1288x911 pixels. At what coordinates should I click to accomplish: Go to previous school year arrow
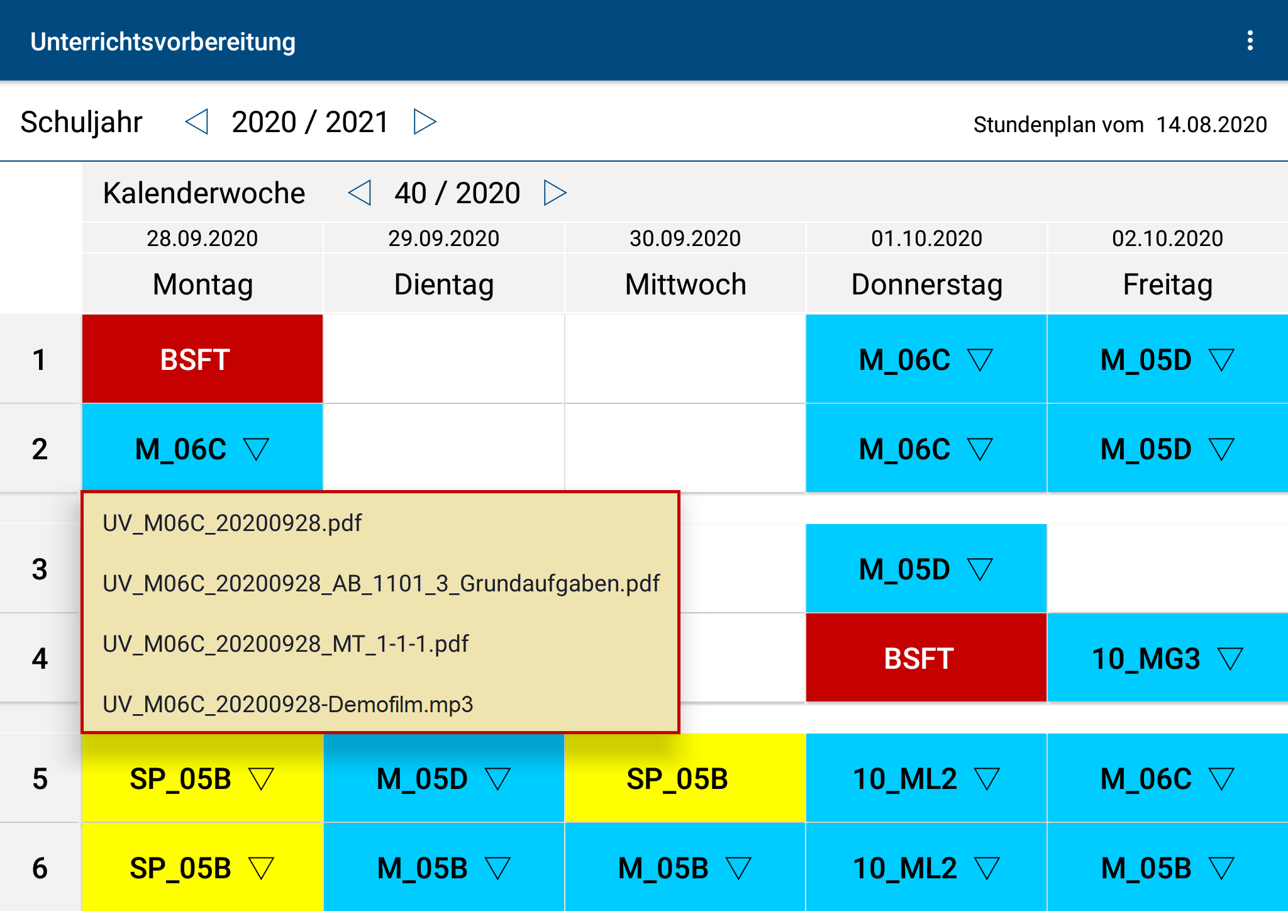coord(197,121)
